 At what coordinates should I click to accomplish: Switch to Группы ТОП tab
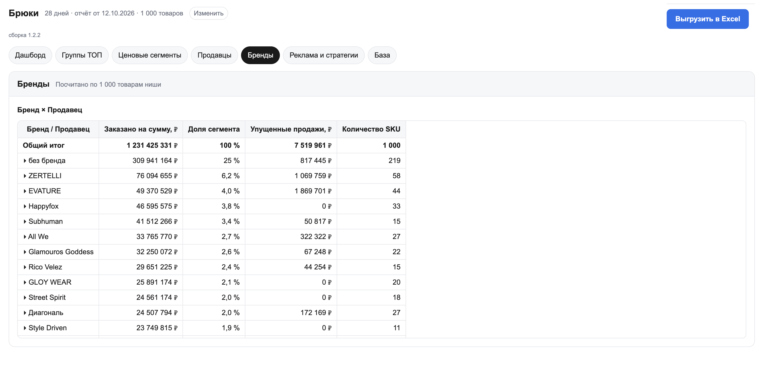[82, 55]
